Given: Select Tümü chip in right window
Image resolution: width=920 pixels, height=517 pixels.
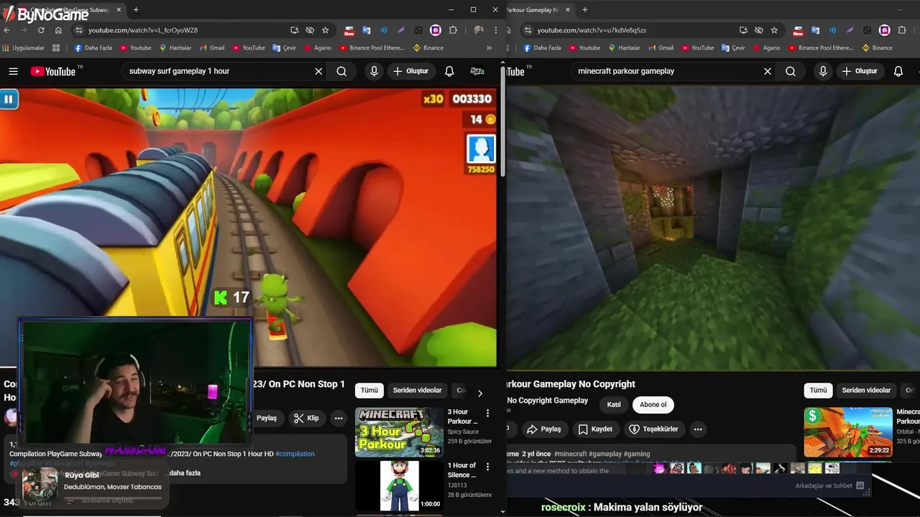Looking at the screenshot, I should pos(819,391).
